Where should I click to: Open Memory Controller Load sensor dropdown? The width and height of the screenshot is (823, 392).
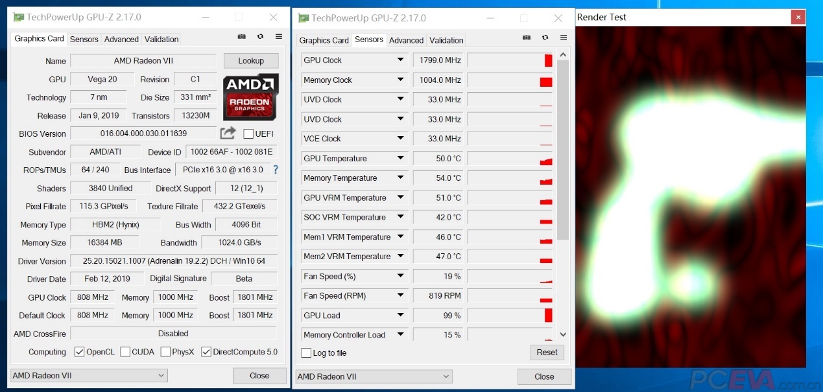pos(401,335)
